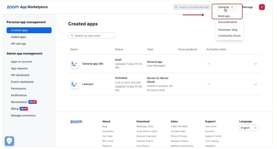The height and width of the screenshot is (149, 277).
Task: Click the Type column header
Action: [150, 50]
